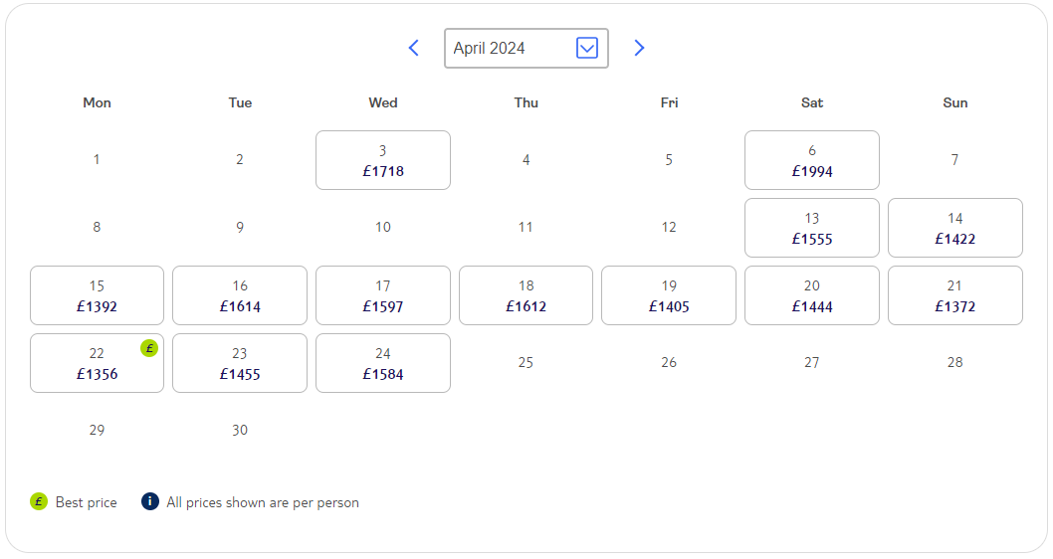Select April 21 priced at £1372
The image size is (1053, 559).
pos(954,296)
